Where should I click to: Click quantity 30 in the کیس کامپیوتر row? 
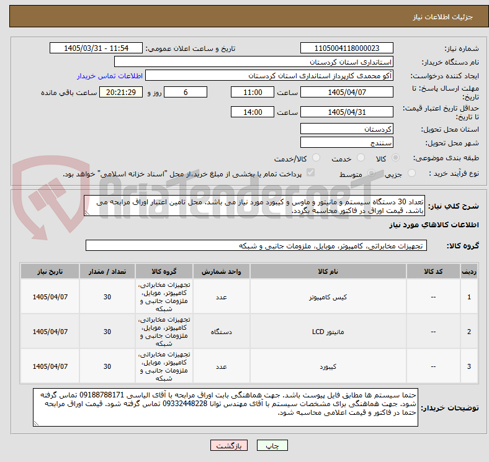pyautogui.click(x=107, y=297)
